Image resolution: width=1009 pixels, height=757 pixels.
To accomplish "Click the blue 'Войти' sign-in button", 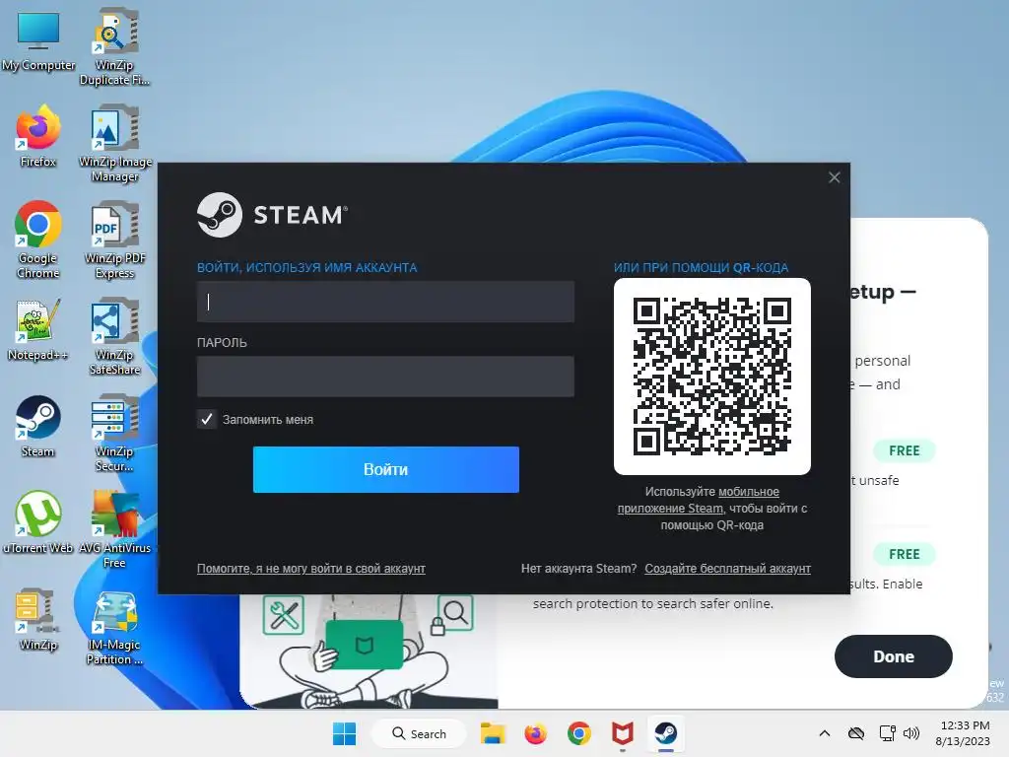I will tap(386, 469).
